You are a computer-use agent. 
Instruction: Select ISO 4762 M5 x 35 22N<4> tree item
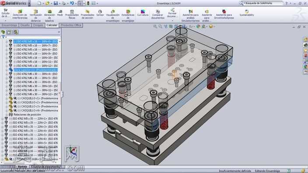33,131
